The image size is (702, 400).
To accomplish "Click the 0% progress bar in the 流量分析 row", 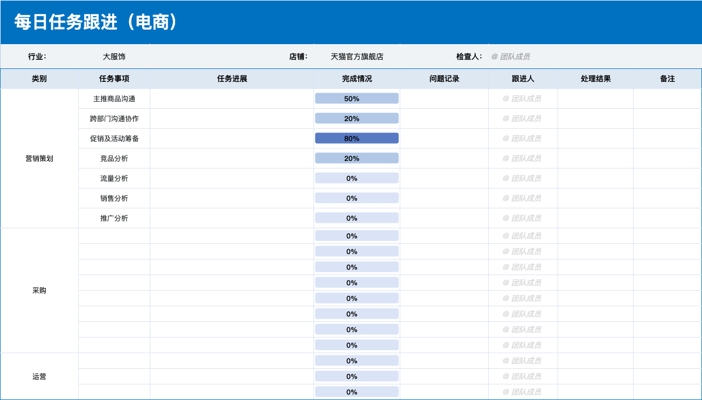I will pos(356,178).
